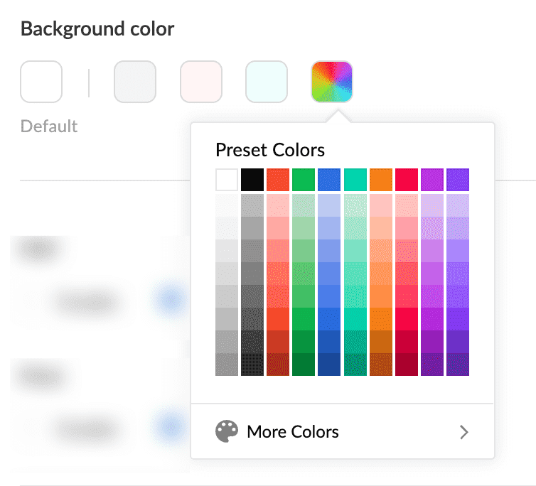Viewport: 536px width, 486px height.
Task: Click the More Colors palette icon
Action: tap(227, 432)
